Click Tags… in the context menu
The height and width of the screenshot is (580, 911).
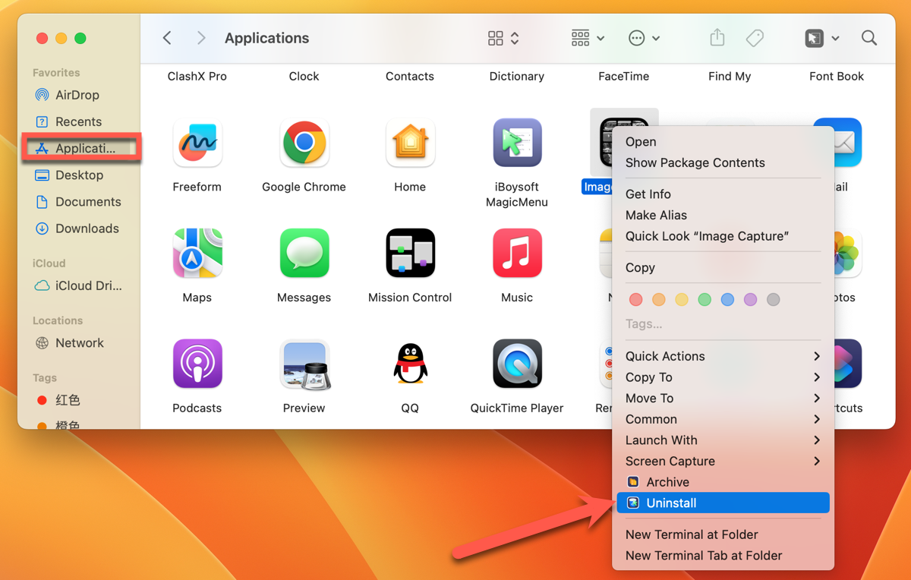644,324
